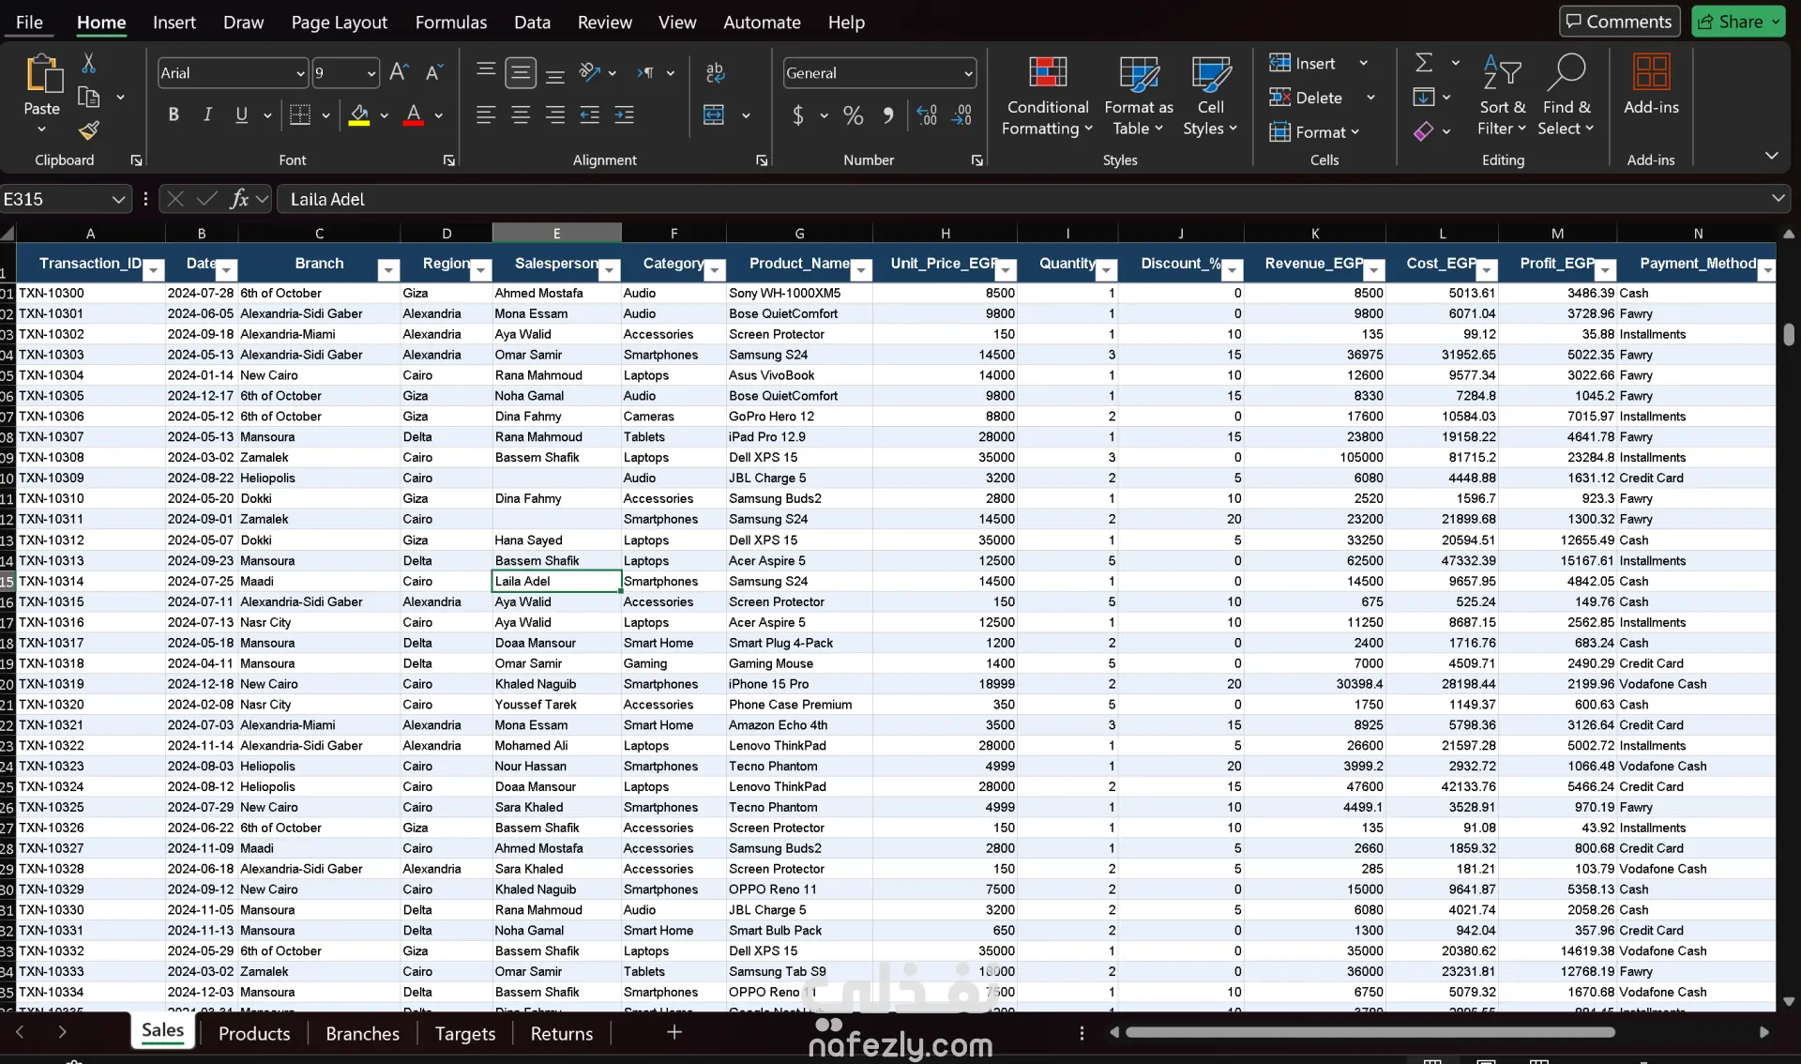Viewport: 1801px width, 1064px height.
Task: Click Delete cells button
Action: tap(1306, 98)
